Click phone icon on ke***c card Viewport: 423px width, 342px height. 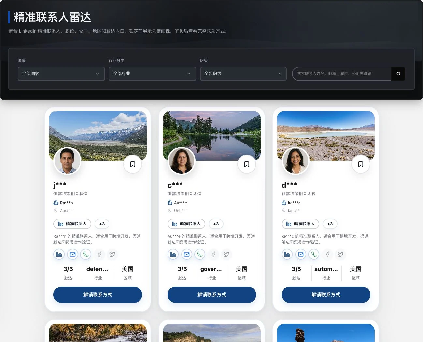[x=314, y=254]
